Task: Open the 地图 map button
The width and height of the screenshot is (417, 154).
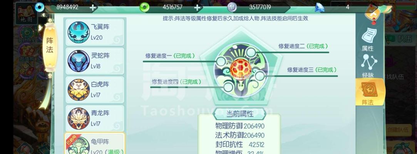Action: tap(26, 13)
